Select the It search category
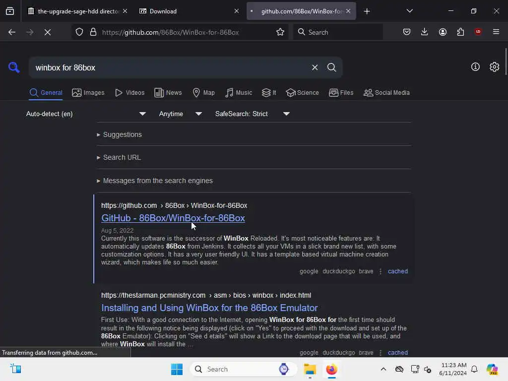Viewport: 508px width, 381px height. pos(269,93)
